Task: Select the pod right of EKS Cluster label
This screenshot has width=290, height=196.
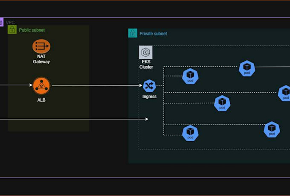Action: pyautogui.click(x=190, y=76)
